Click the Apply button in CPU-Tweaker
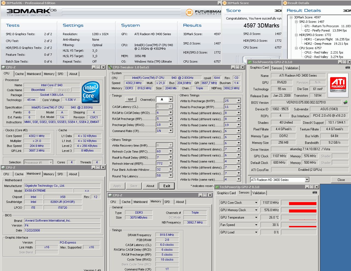This screenshot has height=271, width=351. point(117,186)
